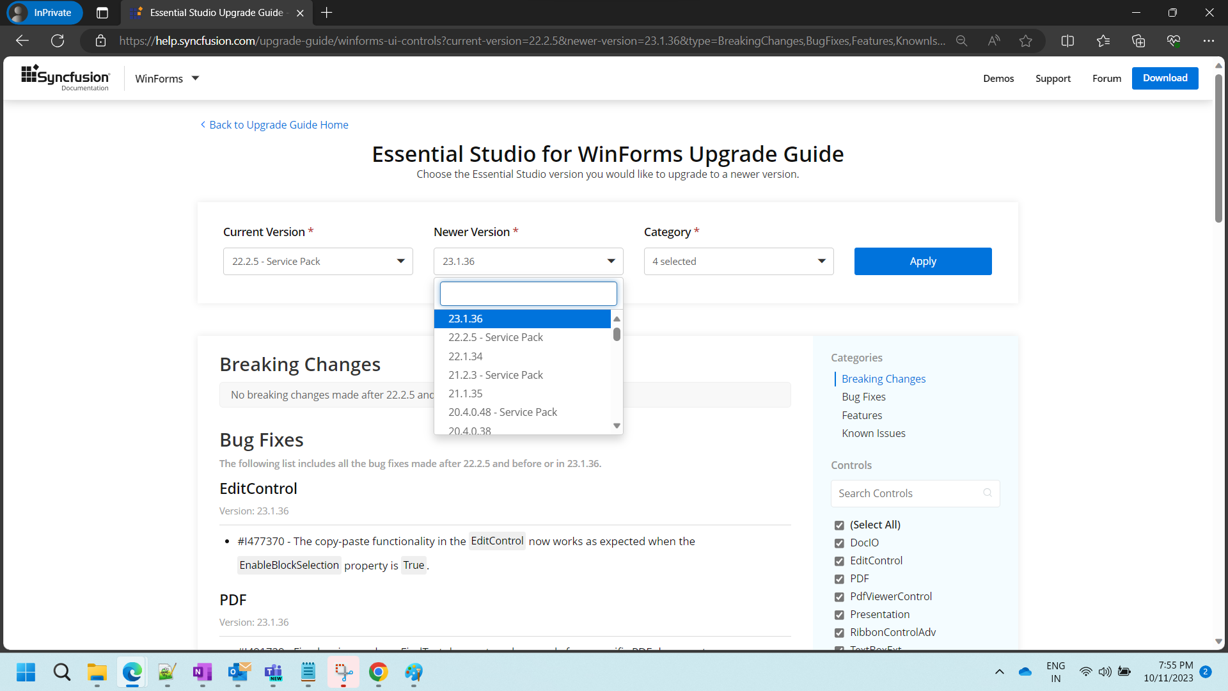The width and height of the screenshot is (1228, 691).
Task: Select 22.1.34 from the version list
Action: pyautogui.click(x=466, y=356)
